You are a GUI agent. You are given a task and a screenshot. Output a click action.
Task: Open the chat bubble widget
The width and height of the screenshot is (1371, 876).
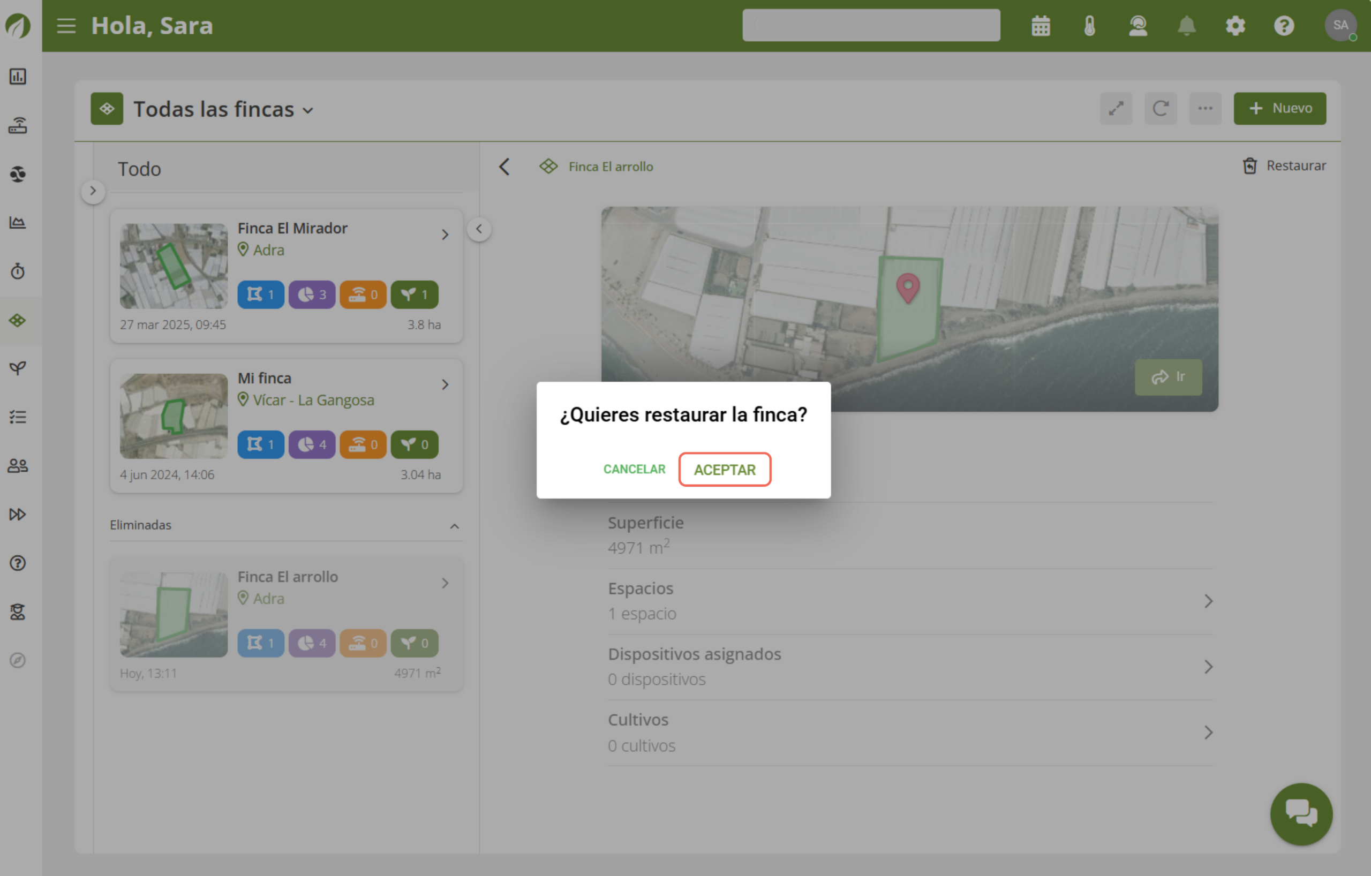[x=1301, y=813]
